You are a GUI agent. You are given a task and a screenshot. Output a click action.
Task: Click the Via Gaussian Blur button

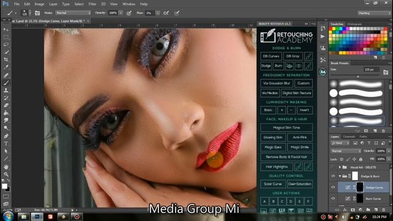(277, 83)
